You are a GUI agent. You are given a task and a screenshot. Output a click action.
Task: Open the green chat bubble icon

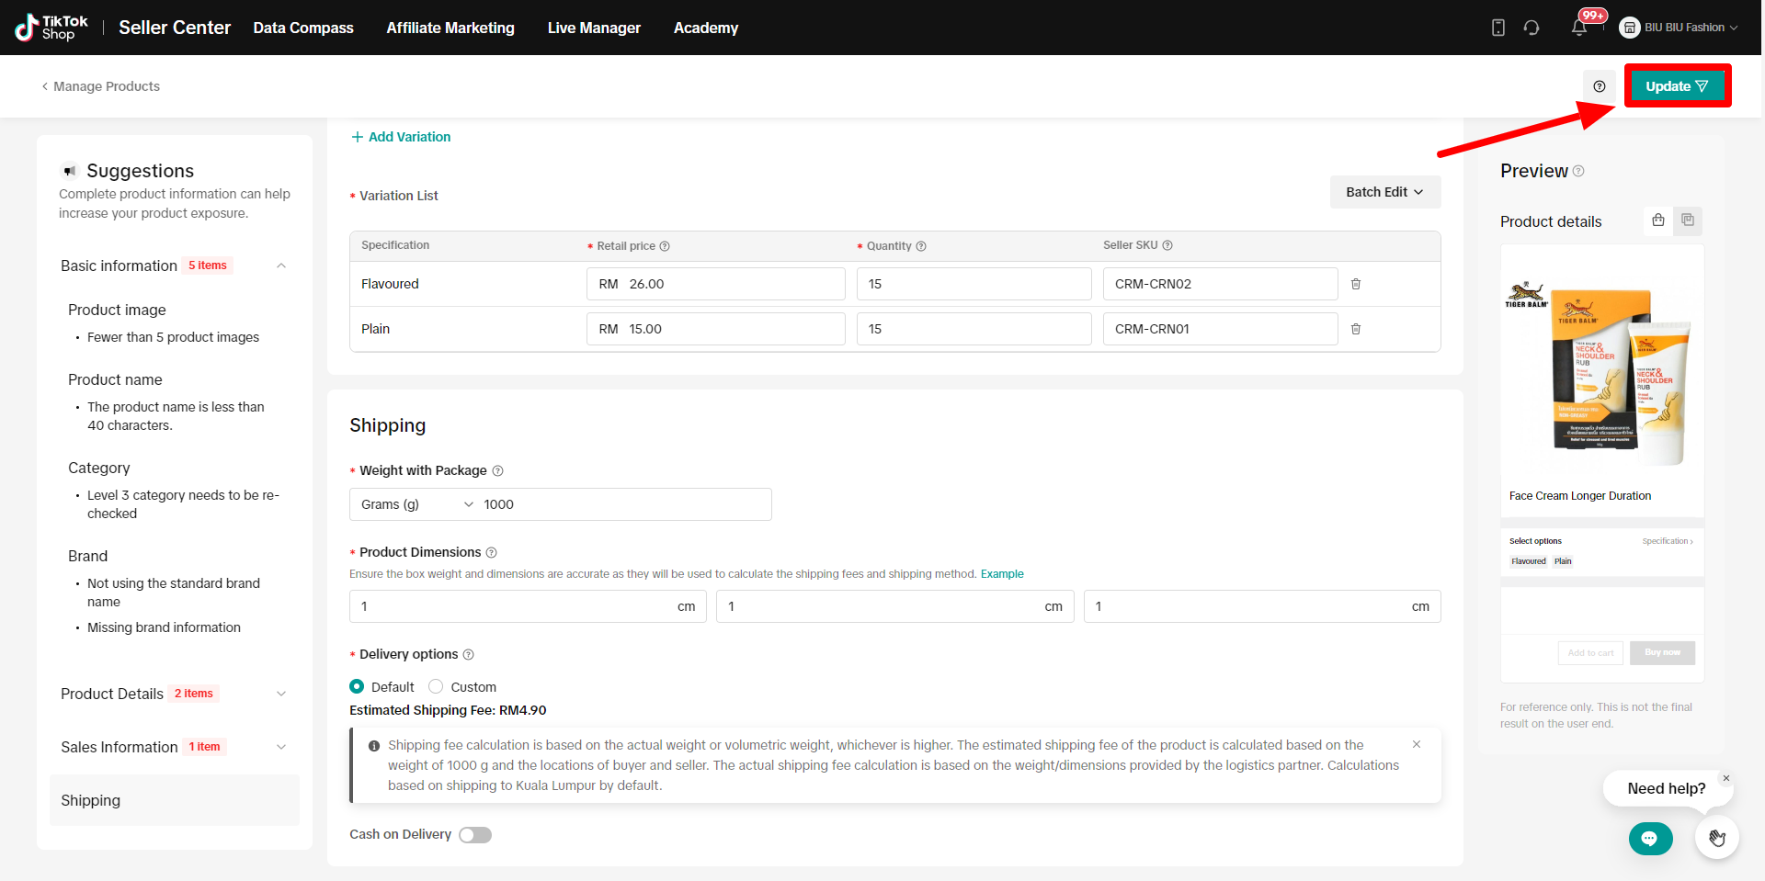1650,838
